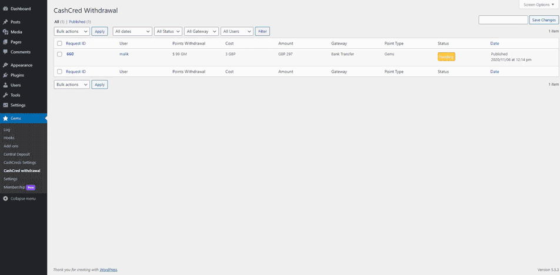Click the Plugins plug icon

pos(5,75)
